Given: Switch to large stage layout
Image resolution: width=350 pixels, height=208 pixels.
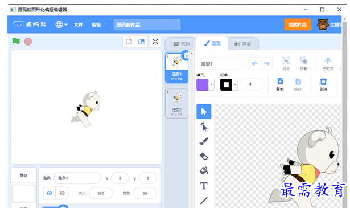Looking at the screenshot, I should tap(141, 42).
